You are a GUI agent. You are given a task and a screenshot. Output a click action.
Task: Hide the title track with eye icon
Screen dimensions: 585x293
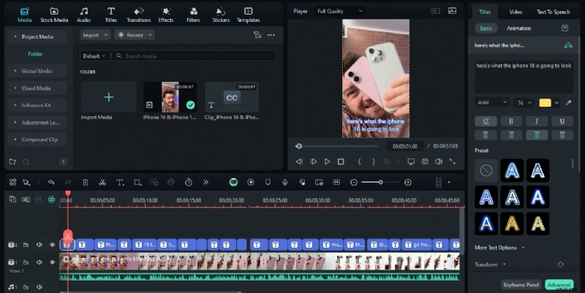click(x=52, y=245)
